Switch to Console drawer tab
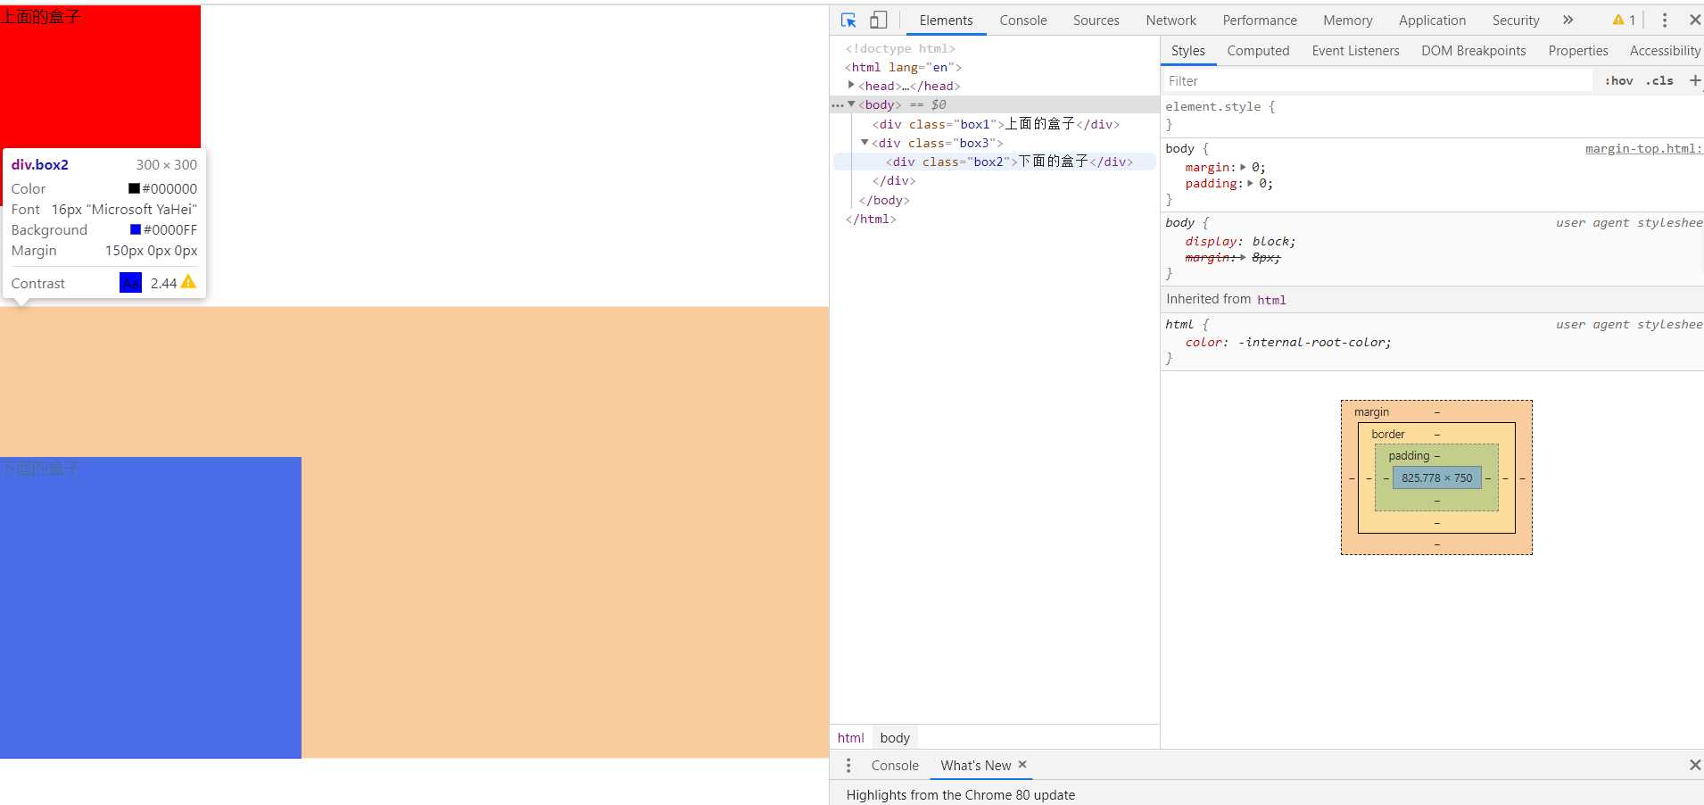The image size is (1704, 805). (895, 765)
